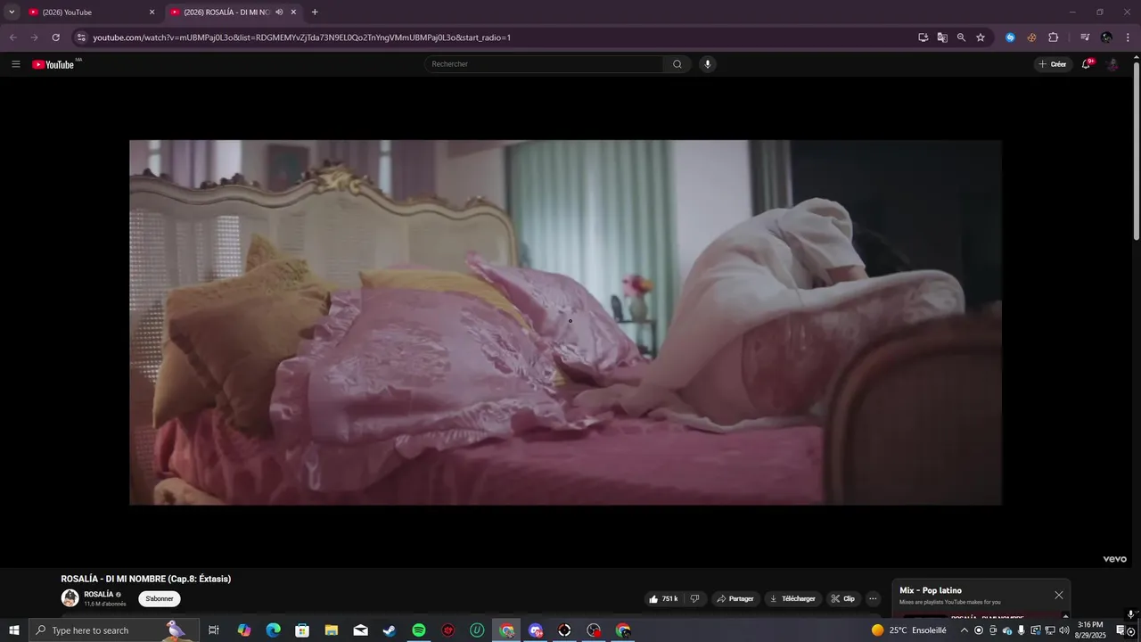Open Microsoft Store from taskbar
This screenshot has height=642, width=1141.
click(x=302, y=630)
